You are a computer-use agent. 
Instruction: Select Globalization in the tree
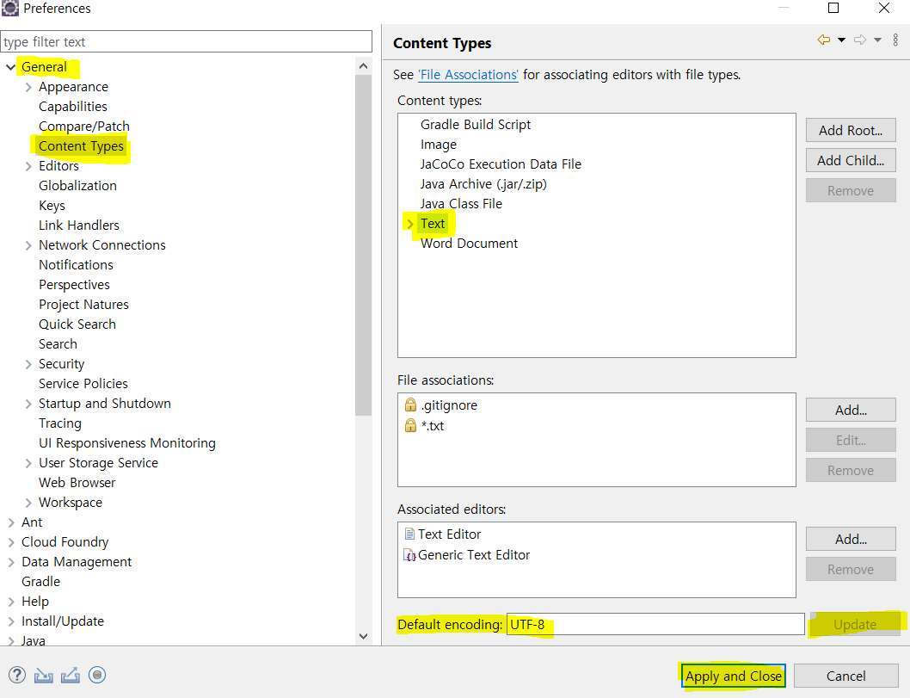click(x=77, y=185)
